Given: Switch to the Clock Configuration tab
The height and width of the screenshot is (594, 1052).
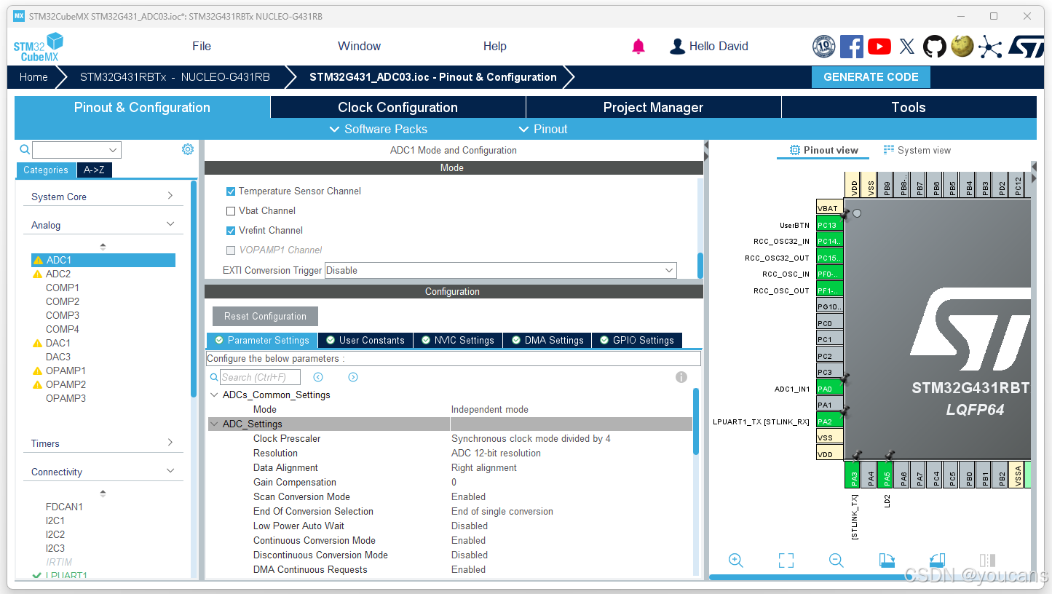Looking at the screenshot, I should point(398,108).
